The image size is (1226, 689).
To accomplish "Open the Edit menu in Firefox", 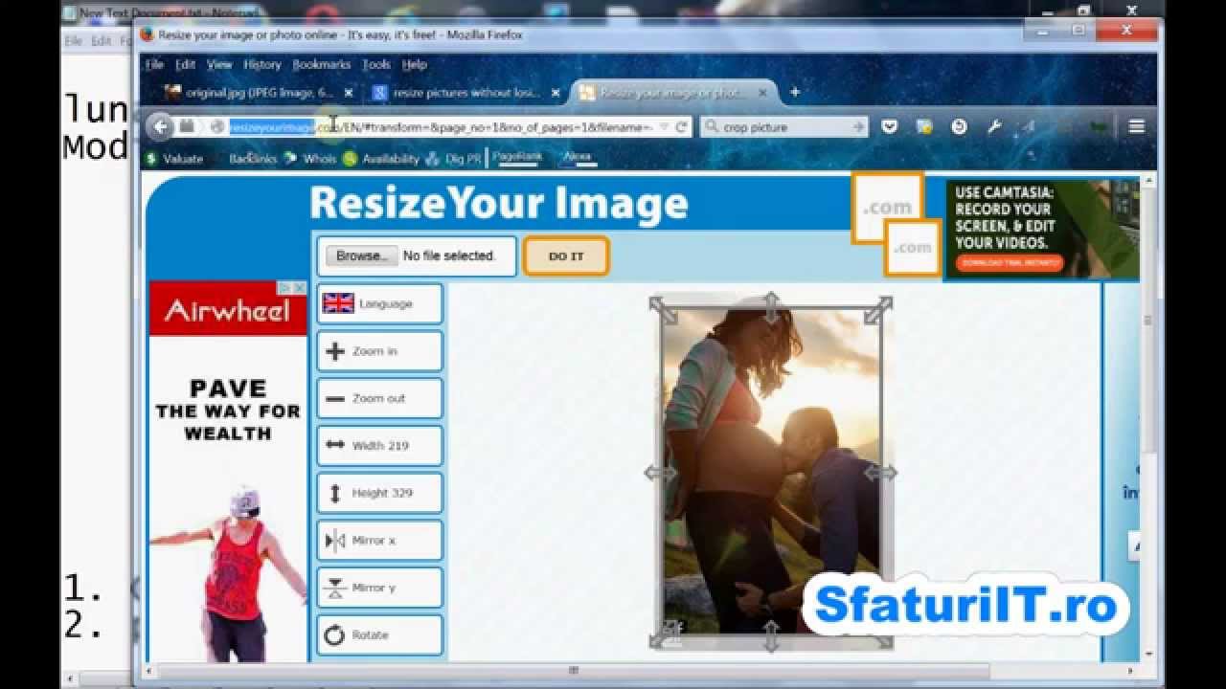I will point(185,64).
